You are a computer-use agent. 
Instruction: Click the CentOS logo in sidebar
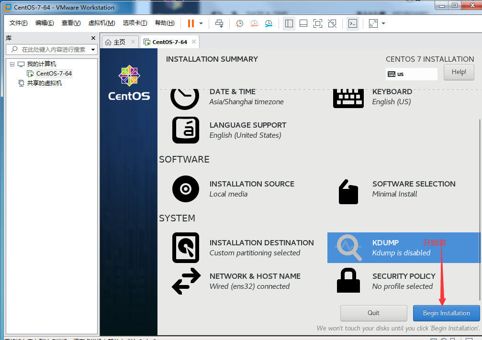[129, 83]
